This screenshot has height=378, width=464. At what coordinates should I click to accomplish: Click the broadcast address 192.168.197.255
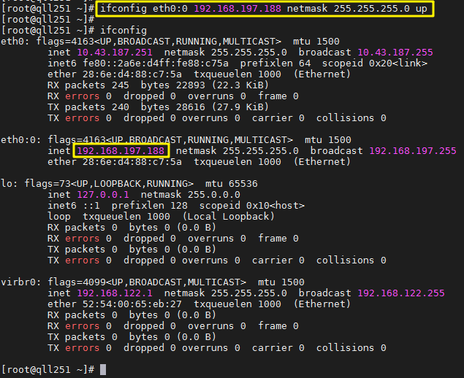[x=413, y=151]
